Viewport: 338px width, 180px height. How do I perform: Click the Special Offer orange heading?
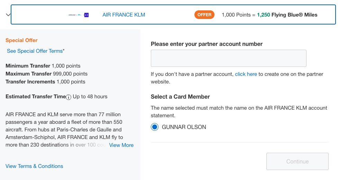[x=21, y=40]
